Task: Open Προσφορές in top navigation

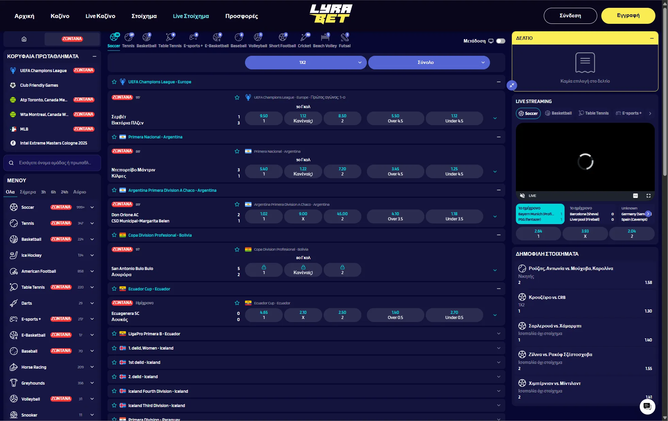Action: pyautogui.click(x=242, y=16)
